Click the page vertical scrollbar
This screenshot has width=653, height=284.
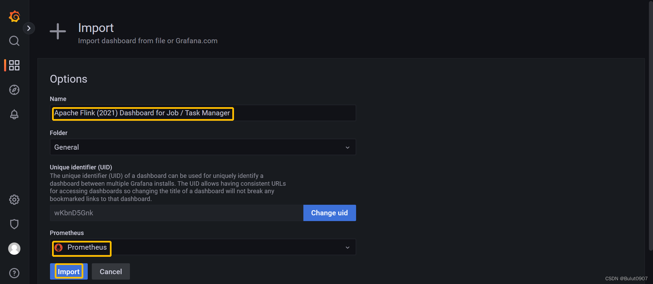[651, 126]
